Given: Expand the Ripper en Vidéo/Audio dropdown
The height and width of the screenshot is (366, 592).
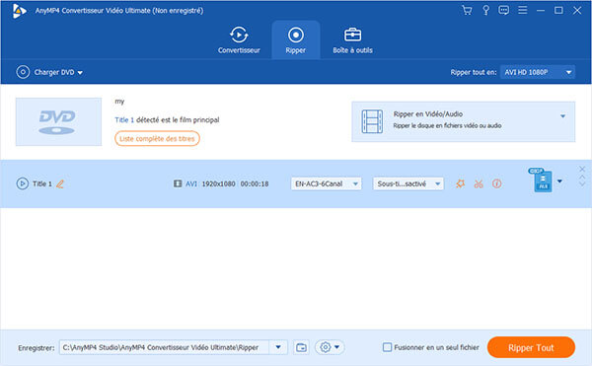Looking at the screenshot, I should (562, 116).
